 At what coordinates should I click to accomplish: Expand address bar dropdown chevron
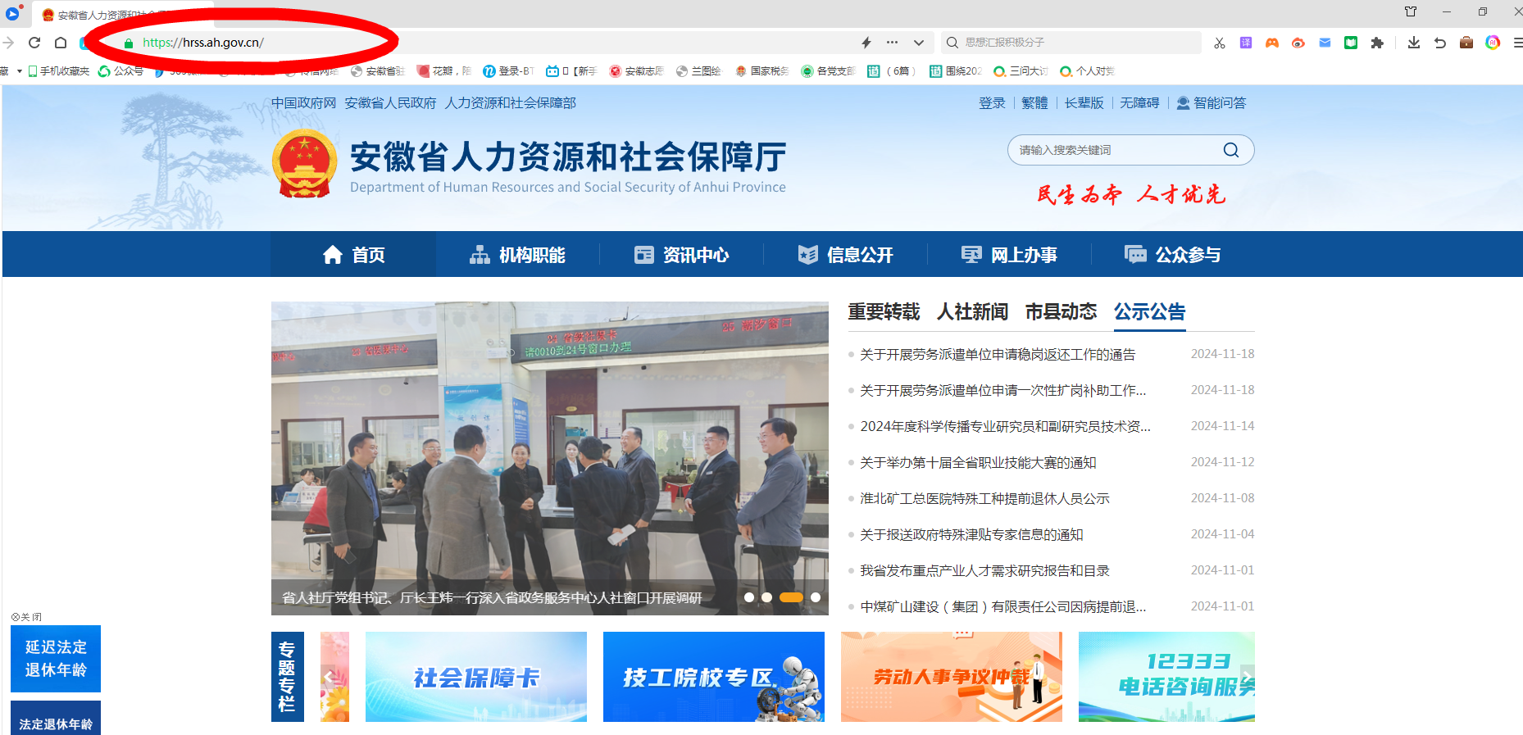(x=919, y=43)
